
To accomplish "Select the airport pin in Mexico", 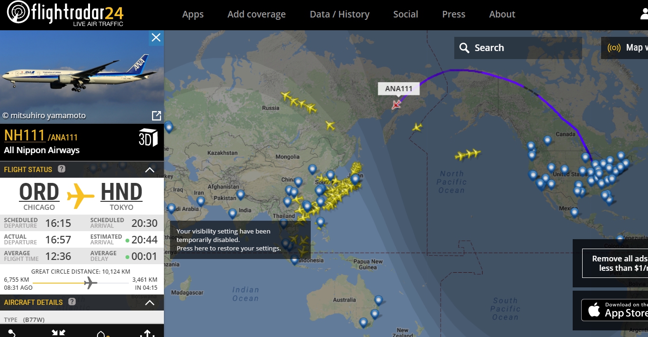I will click(574, 212).
